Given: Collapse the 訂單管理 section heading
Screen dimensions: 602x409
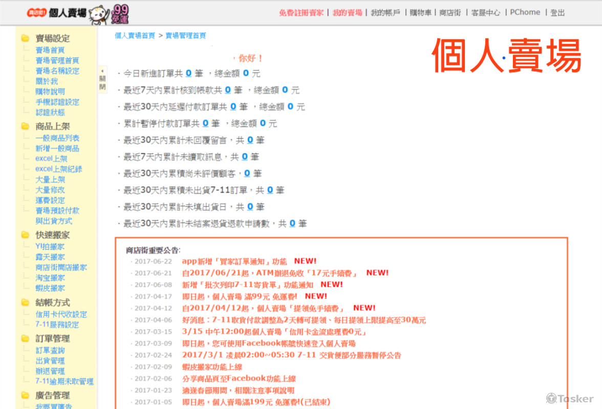Looking at the screenshot, I should (x=52, y=338).
